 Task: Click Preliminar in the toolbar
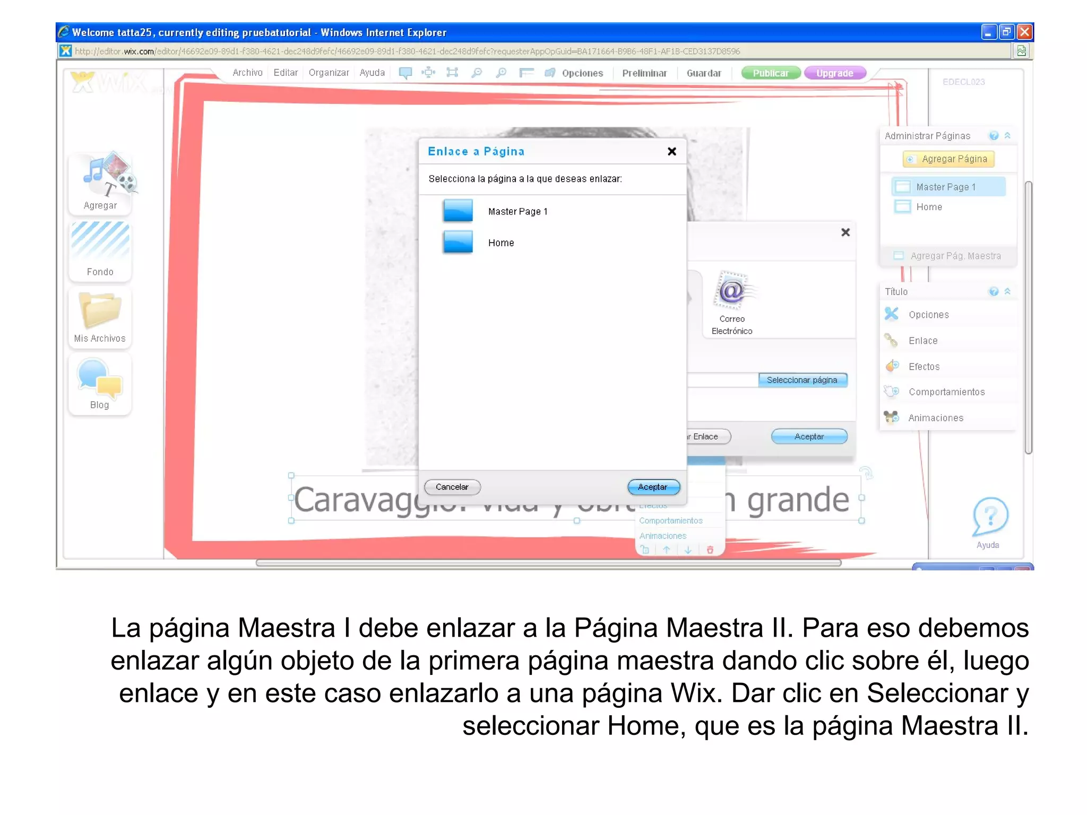coord(644,73)
